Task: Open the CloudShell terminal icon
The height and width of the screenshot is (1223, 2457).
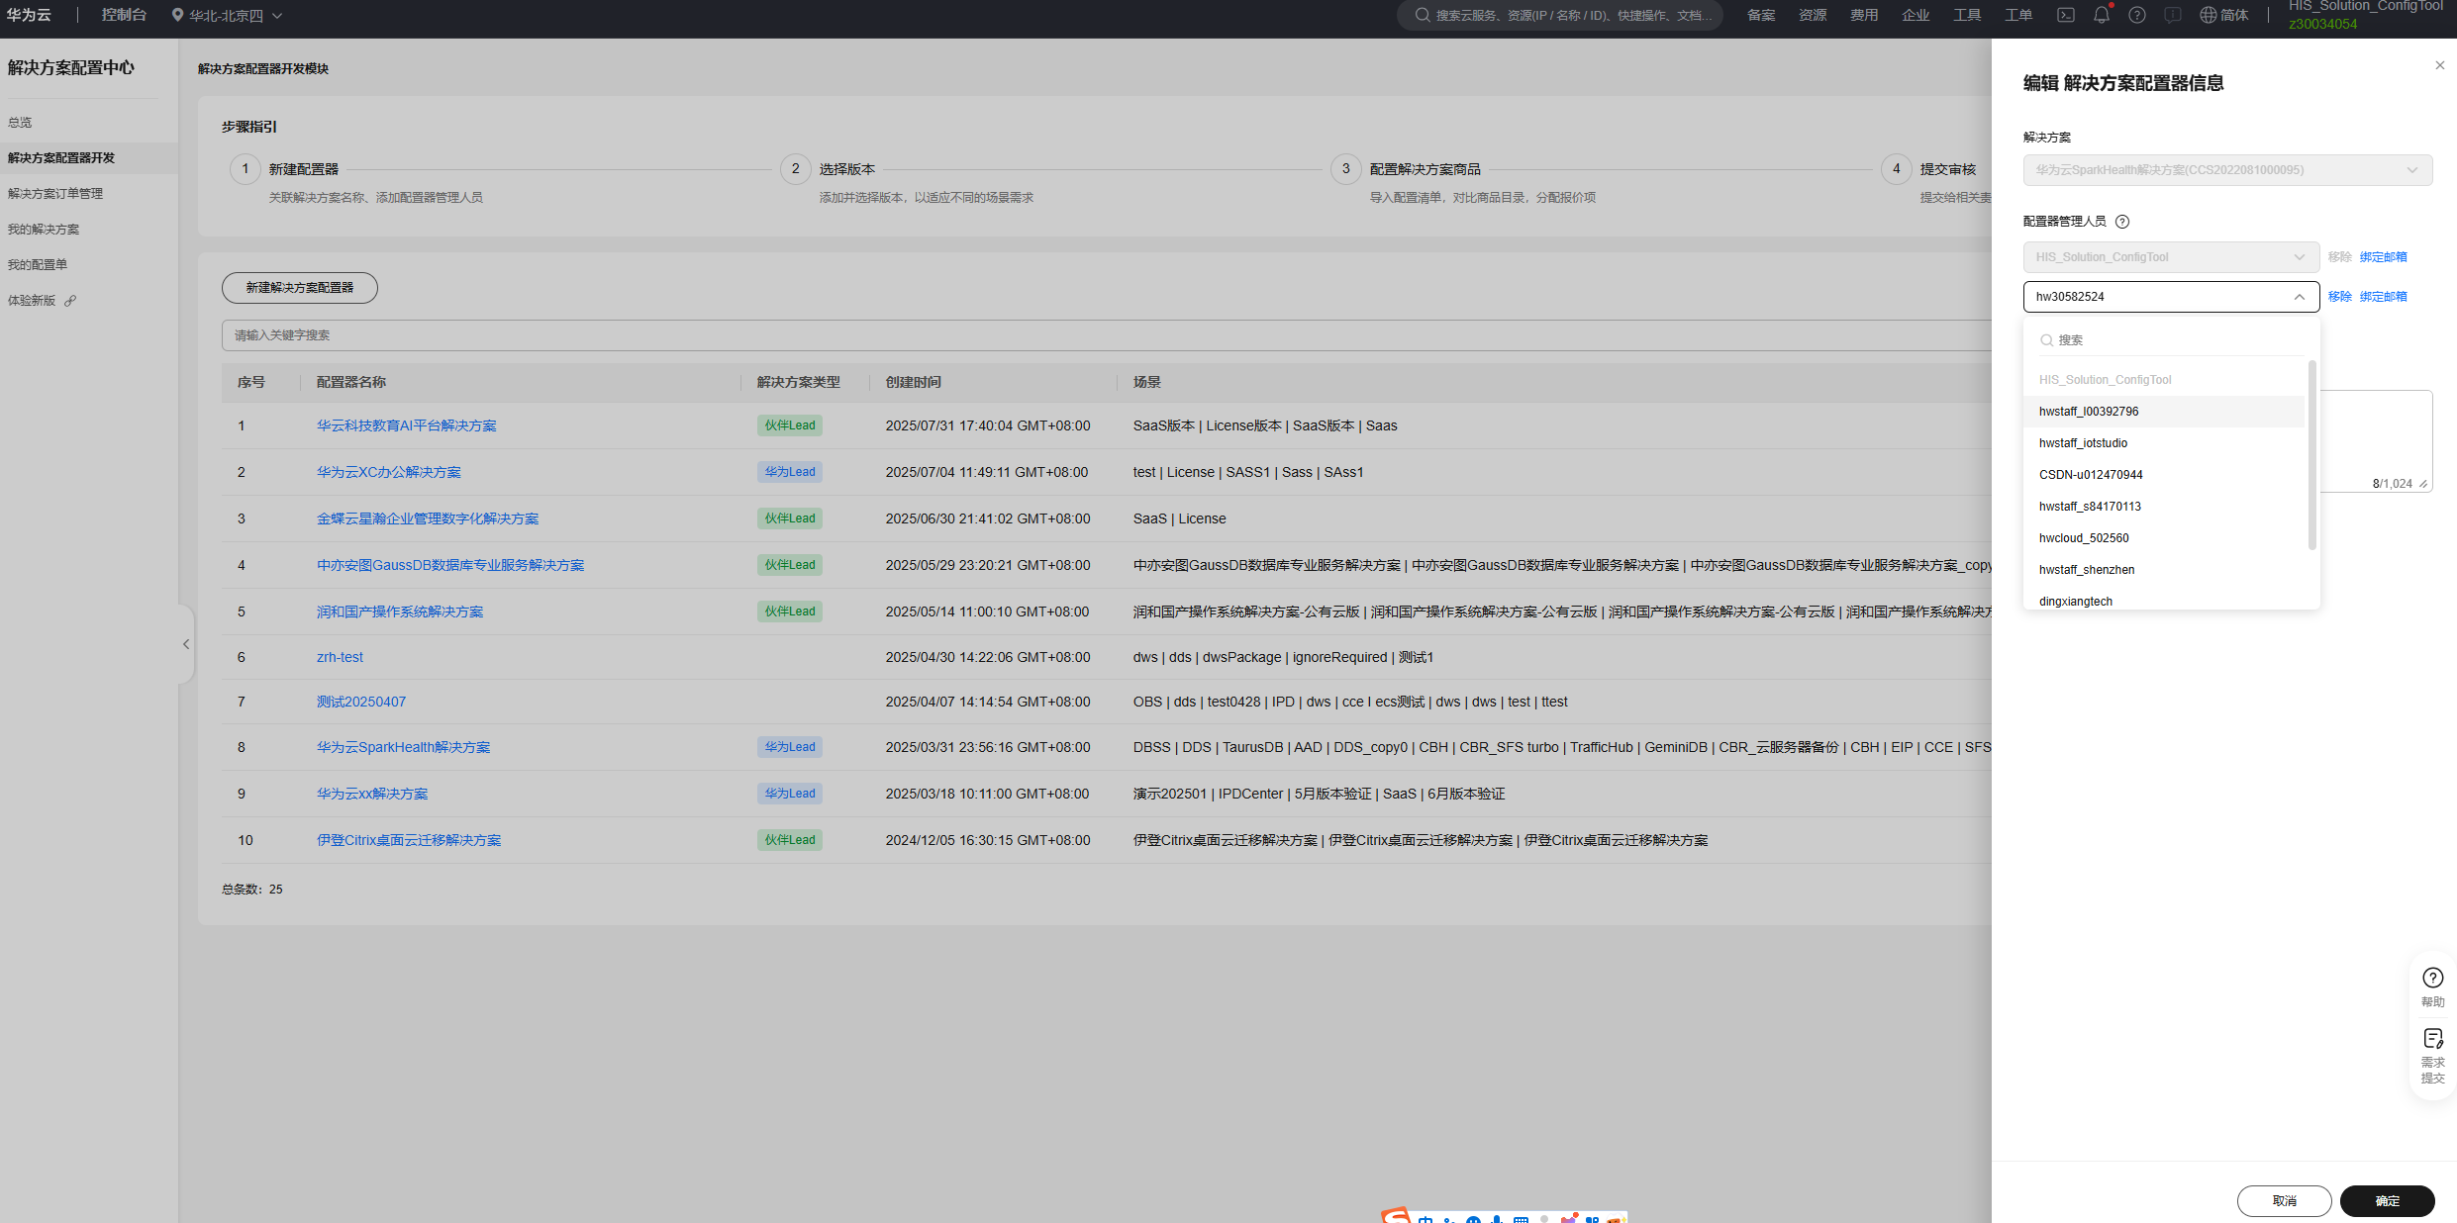Action: 2065,15
